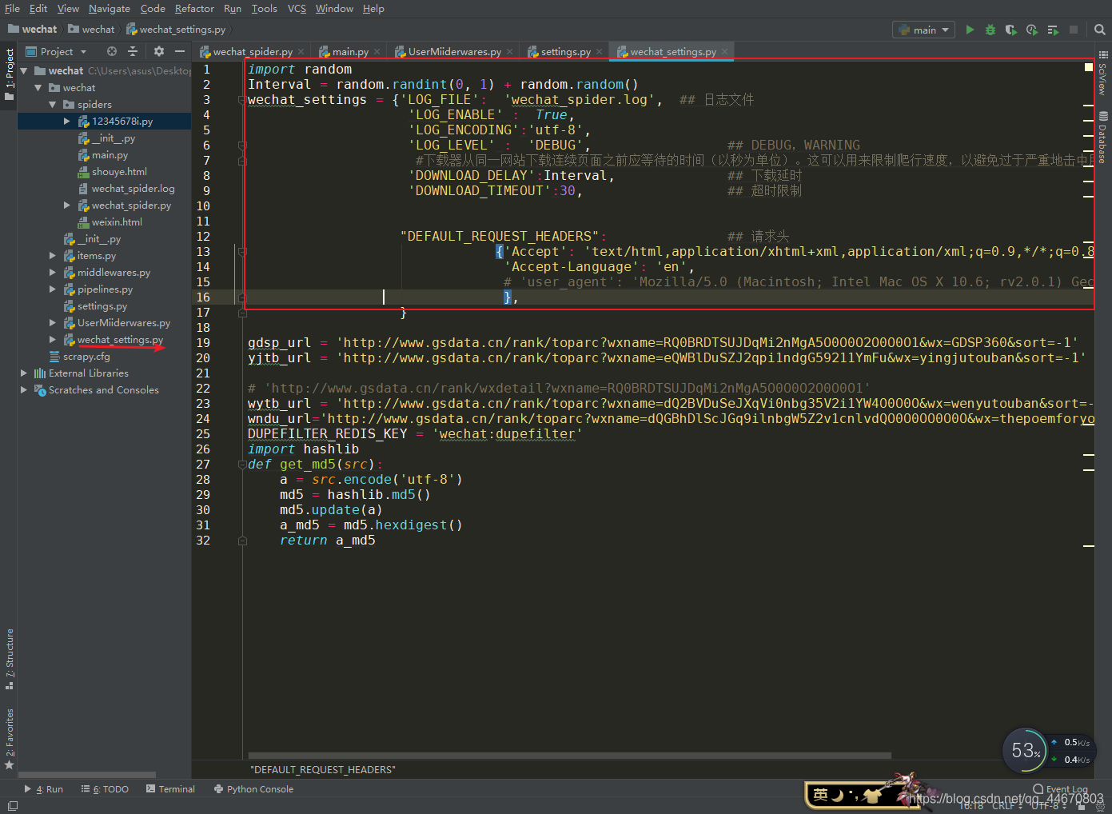
Task: Open the Navigate menu
Action: coord(110,8)
